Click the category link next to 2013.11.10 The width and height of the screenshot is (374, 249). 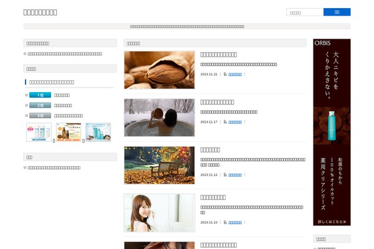[235, 222]
